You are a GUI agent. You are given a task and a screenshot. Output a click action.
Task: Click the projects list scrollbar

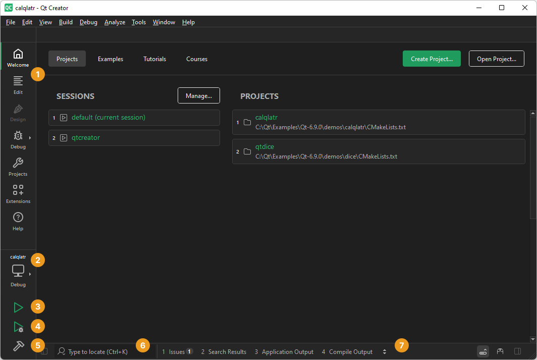[x=532, y=167]
